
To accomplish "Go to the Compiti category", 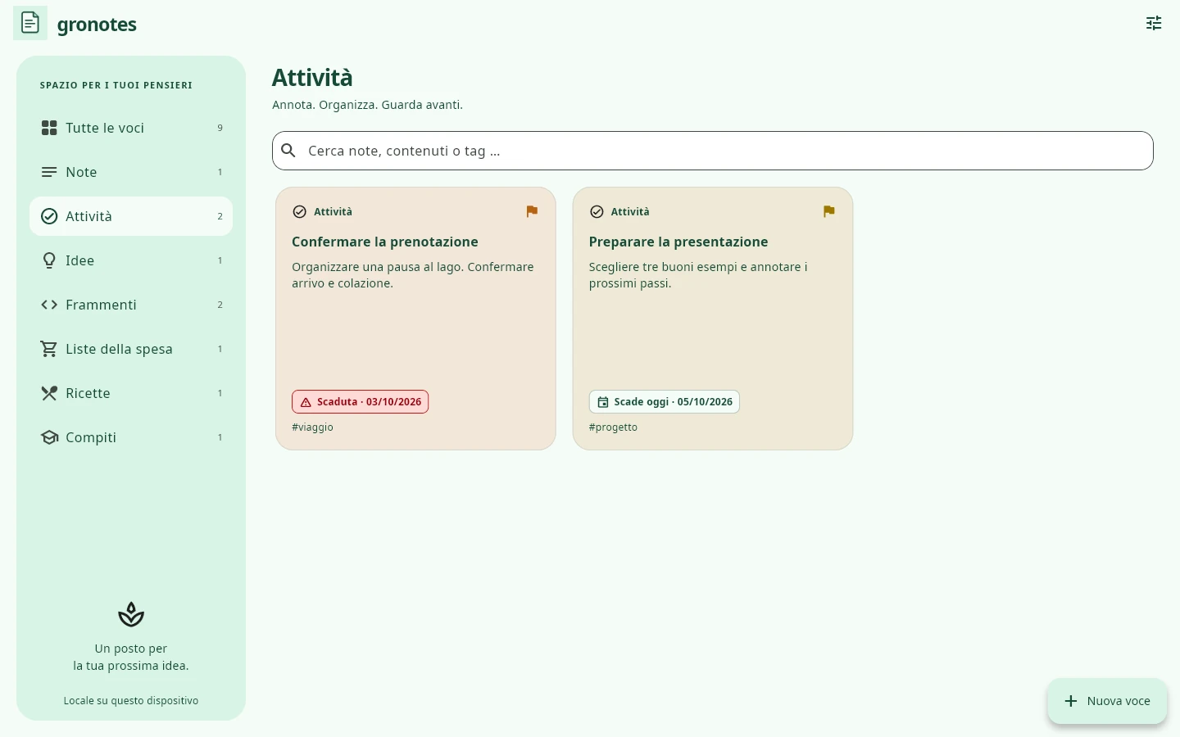I will 131,437.
